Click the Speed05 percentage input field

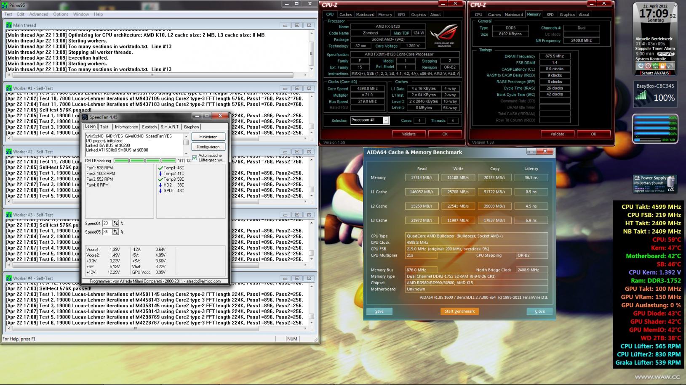click(x=107, y=232)
